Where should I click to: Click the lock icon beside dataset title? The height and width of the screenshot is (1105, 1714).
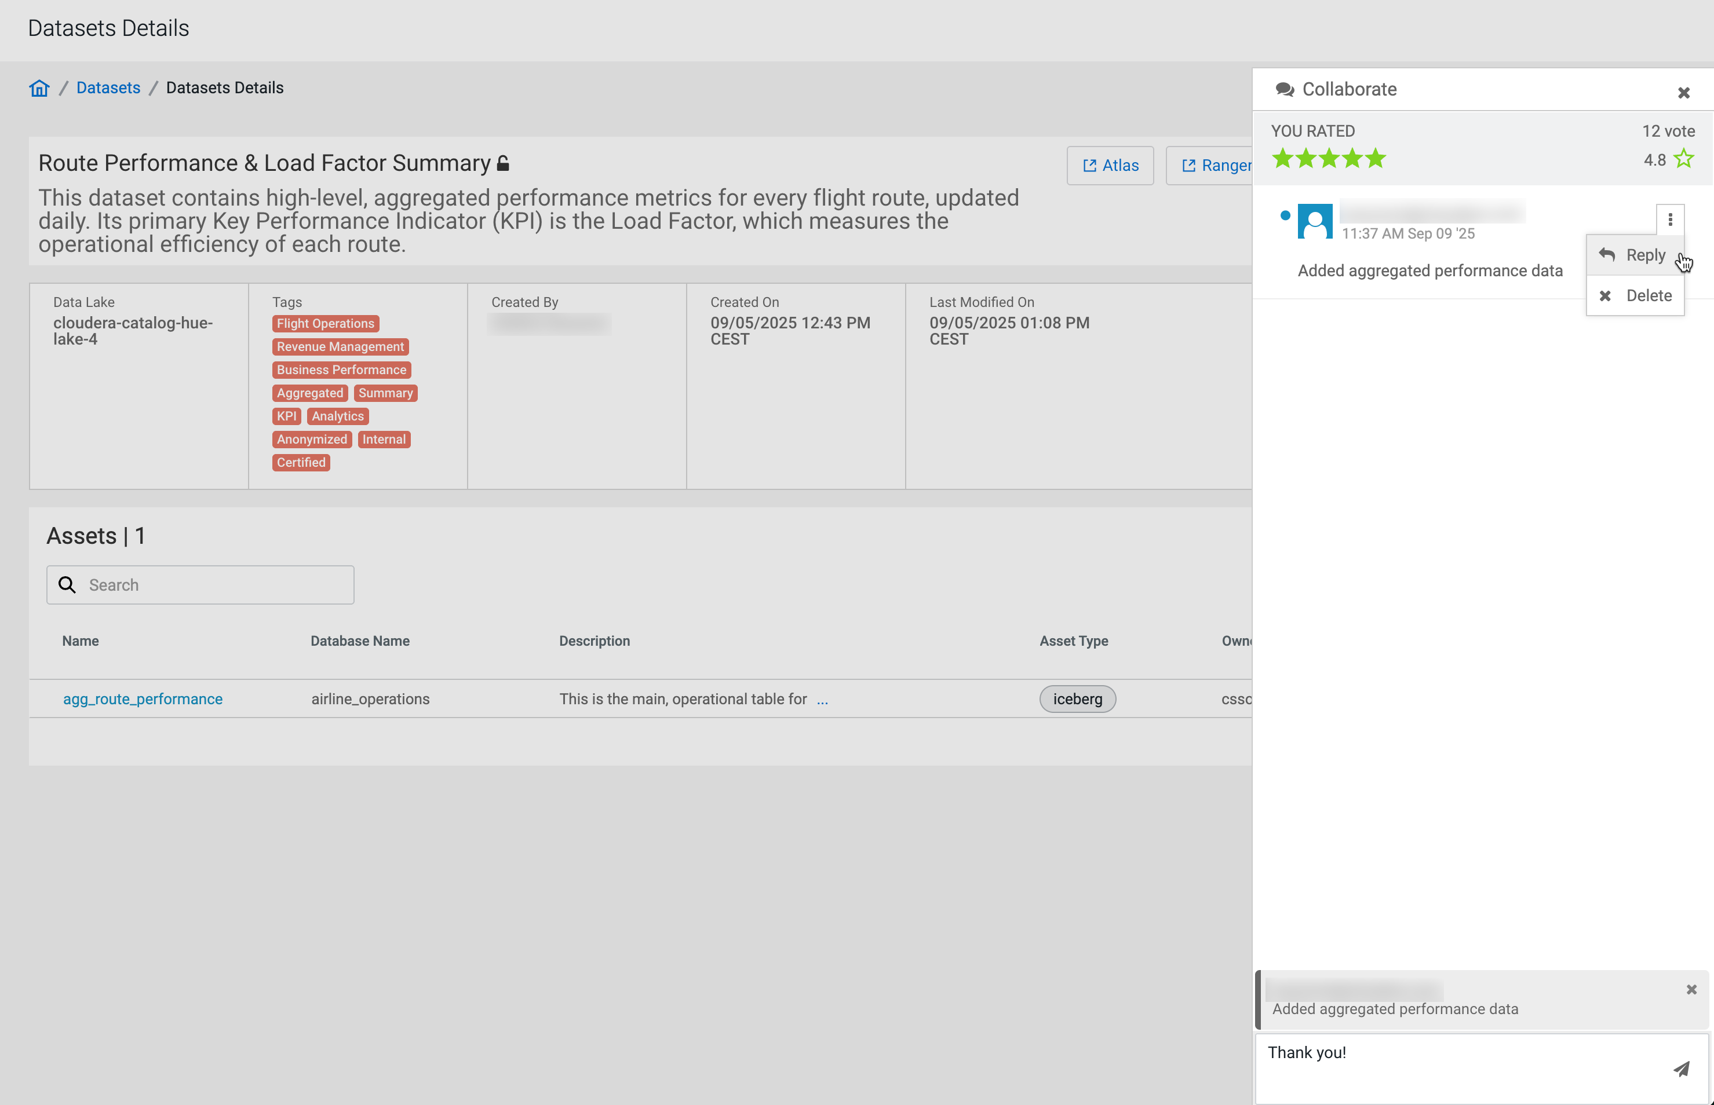[x=503, y=163]
